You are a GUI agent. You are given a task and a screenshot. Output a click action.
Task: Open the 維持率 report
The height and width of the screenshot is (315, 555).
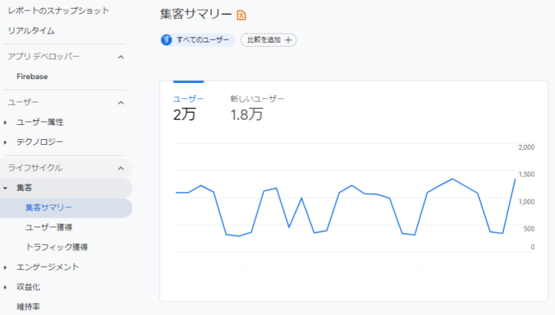coord(29,307)
